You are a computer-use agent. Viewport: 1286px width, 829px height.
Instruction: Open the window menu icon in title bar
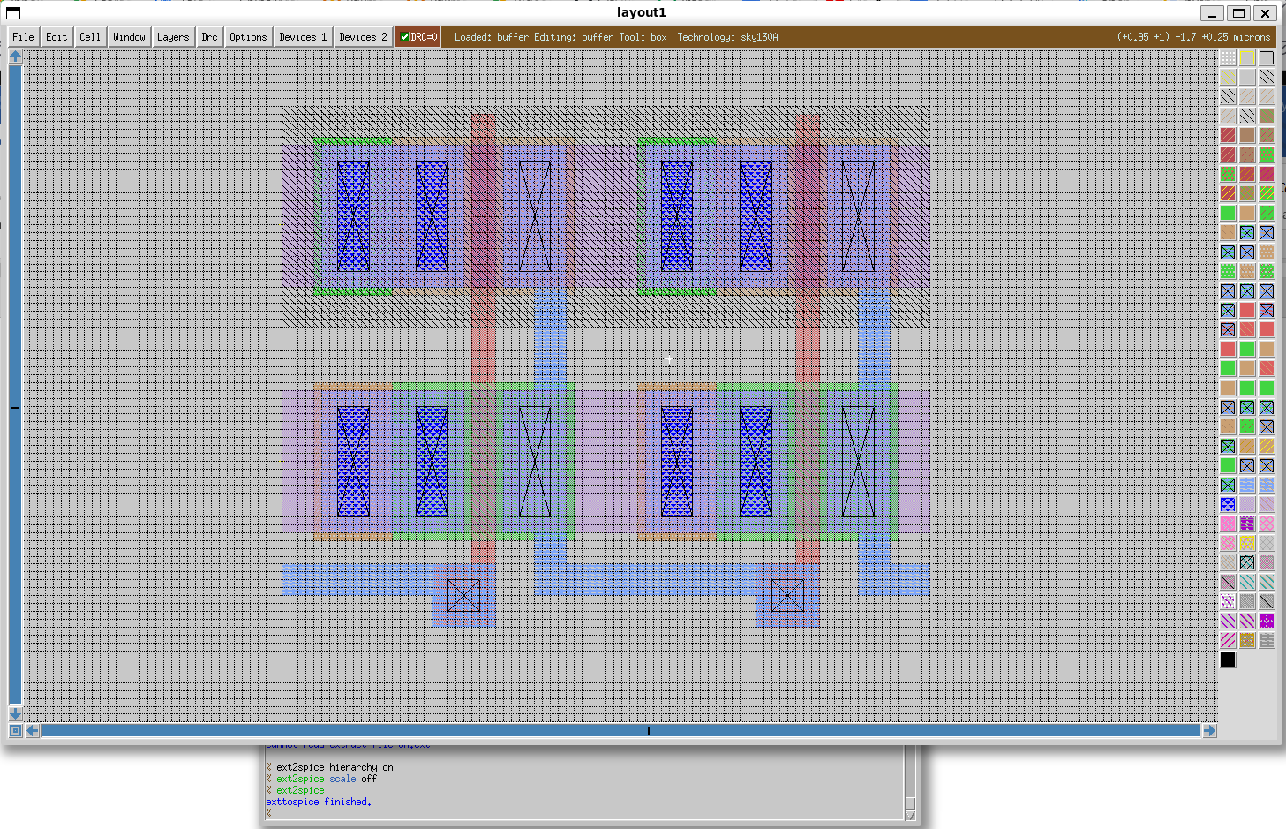click(x=13, y=13)
